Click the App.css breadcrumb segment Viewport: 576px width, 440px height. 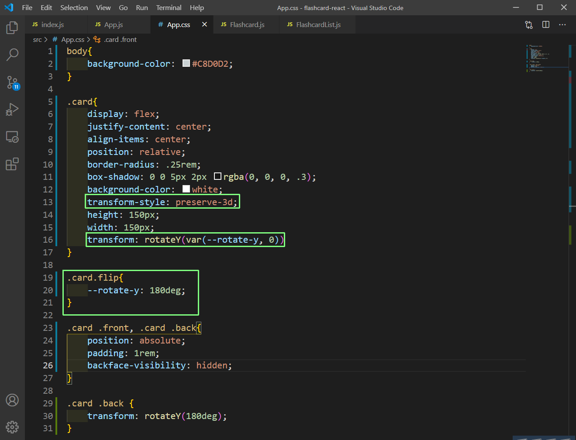point(68,40)
